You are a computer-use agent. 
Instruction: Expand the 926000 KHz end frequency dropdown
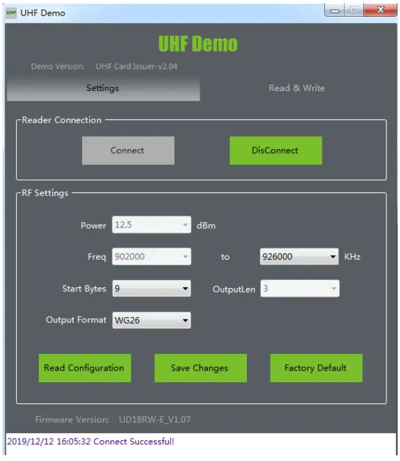[299, 257]
